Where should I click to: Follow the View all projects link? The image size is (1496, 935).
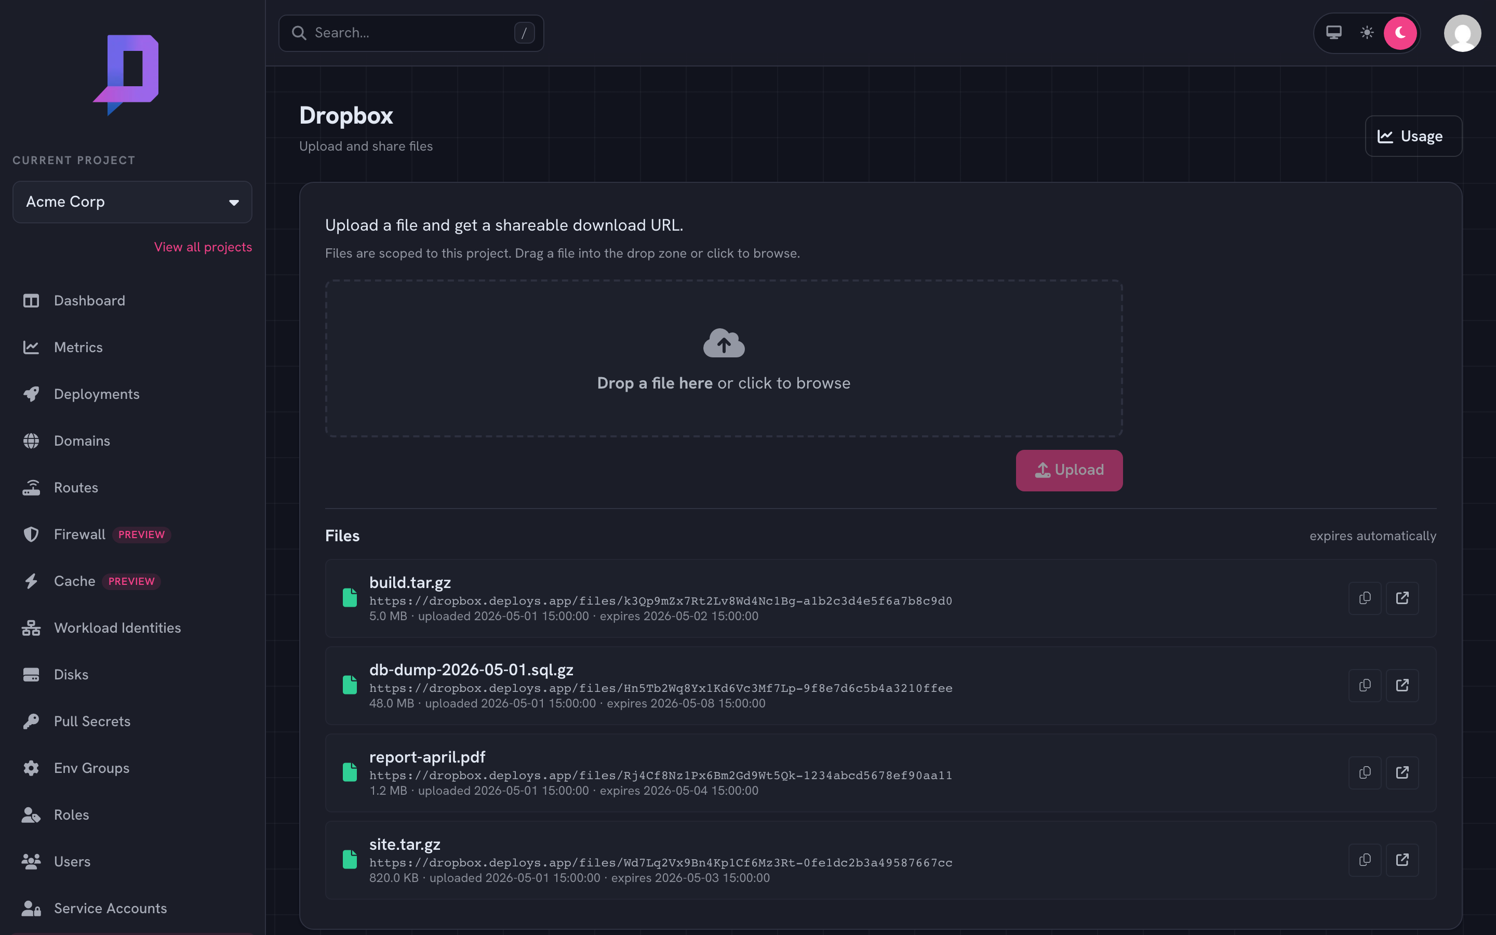203,247
